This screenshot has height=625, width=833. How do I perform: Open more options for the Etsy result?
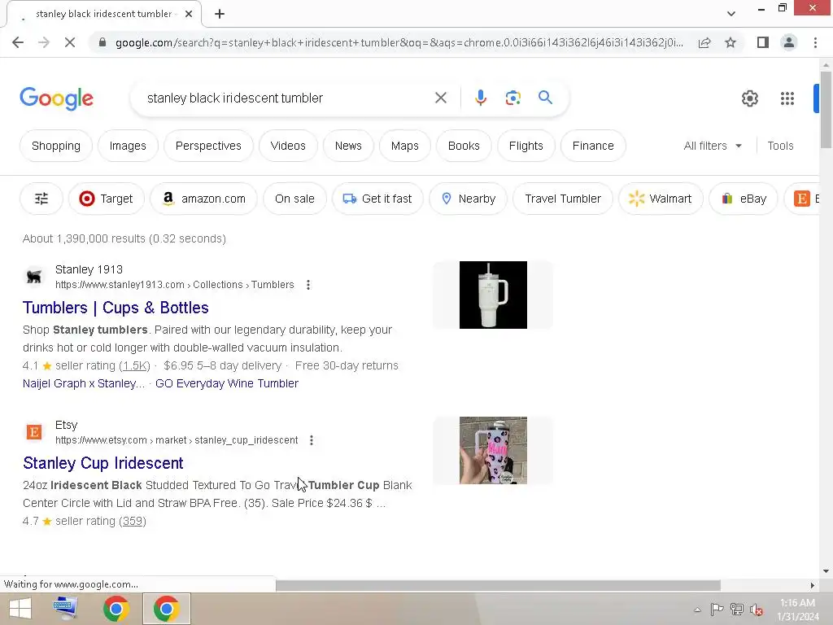pos(312,440)
